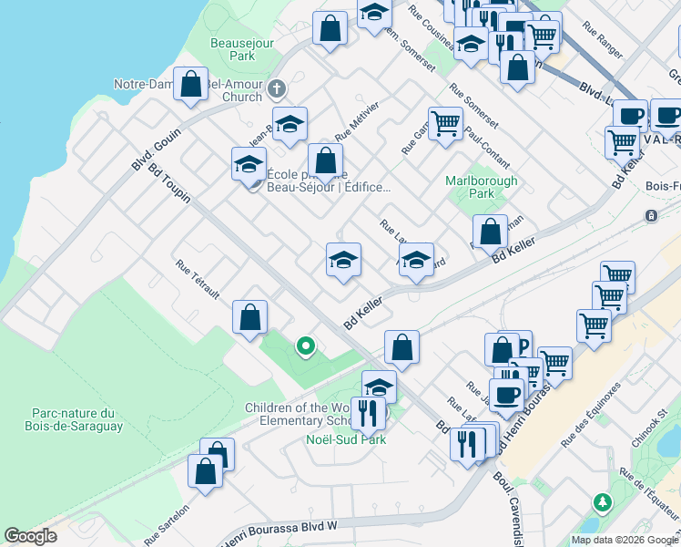Click the lowest of the three stacked shopping cart markers
Screen dimensions: 681x547
click(595, 327)
